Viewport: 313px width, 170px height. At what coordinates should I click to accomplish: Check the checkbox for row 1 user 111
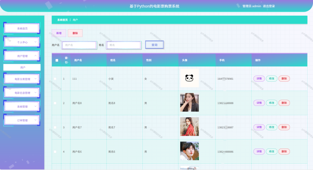[55, 79]
